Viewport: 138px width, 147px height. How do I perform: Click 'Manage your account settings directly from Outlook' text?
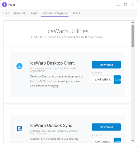point(54,132)
